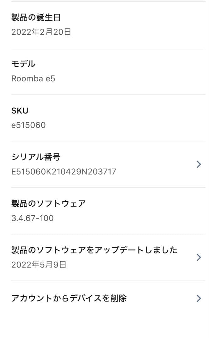Select the モデル section header
The height and width of the screenshot is (338, 210).
23,64
